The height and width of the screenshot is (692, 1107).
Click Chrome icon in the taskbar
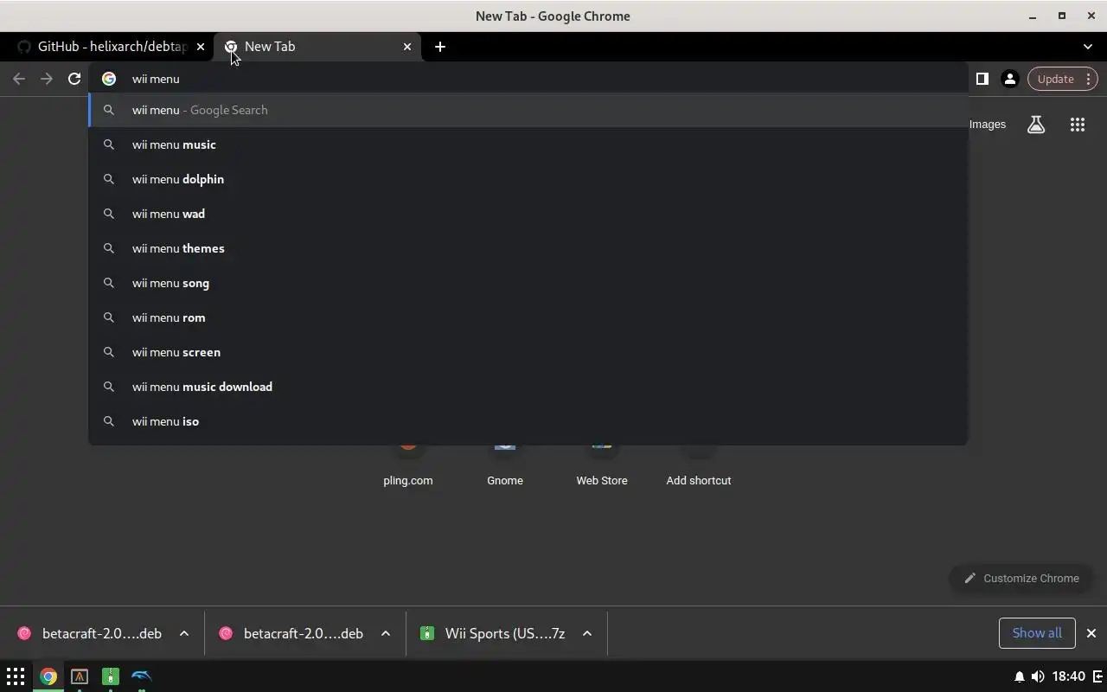[48, 676]
